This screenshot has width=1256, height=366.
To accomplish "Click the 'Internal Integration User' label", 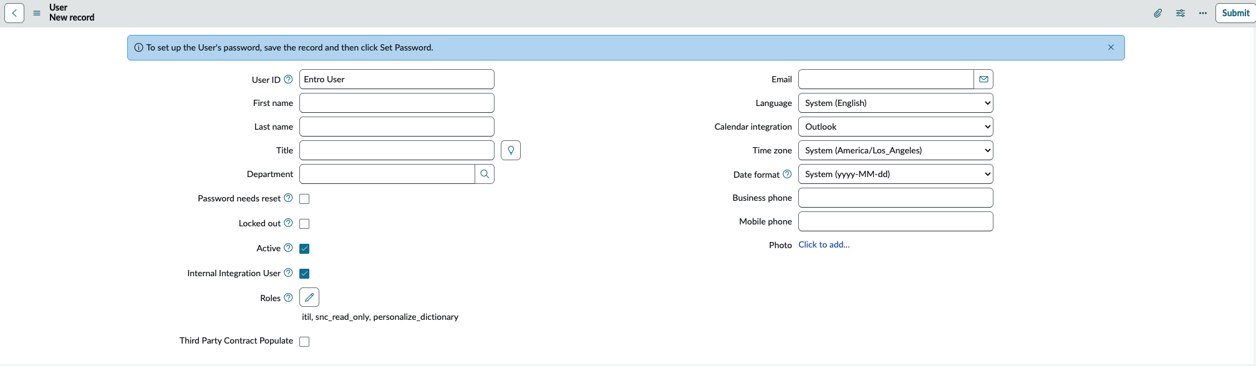I will [234, 273].
